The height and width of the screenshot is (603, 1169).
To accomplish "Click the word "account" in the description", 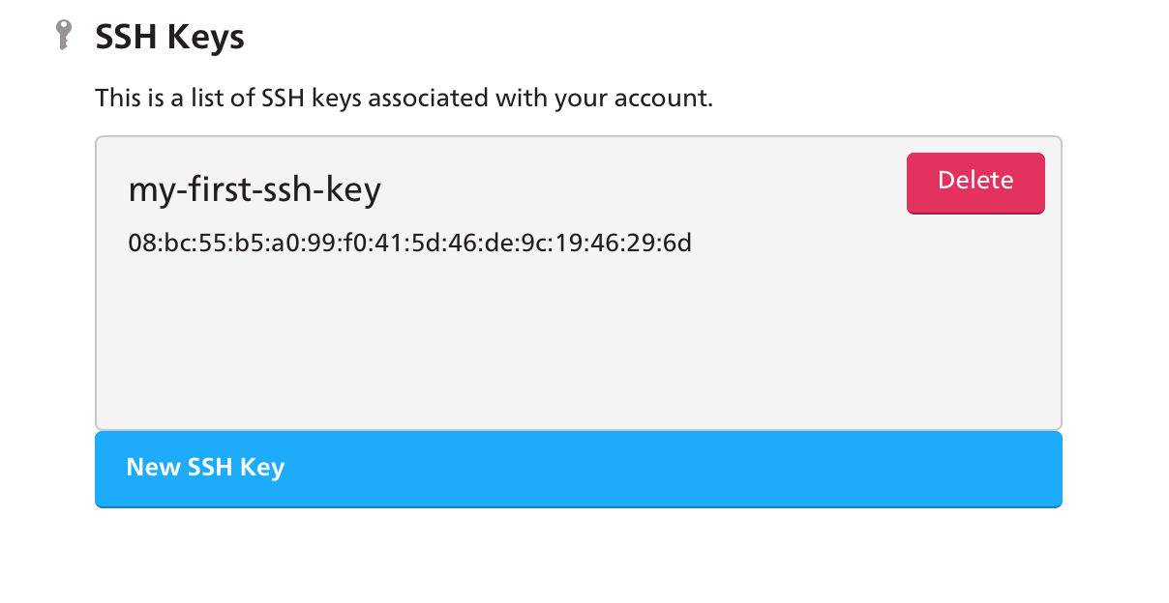I will tap(667, 99).
